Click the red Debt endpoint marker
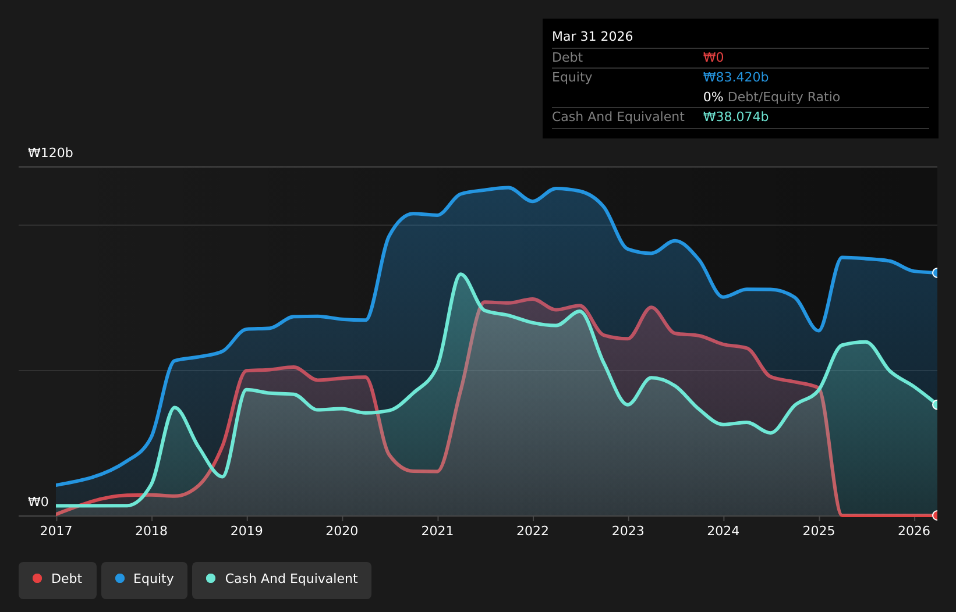956x612 pixels. tap(936, 515)
